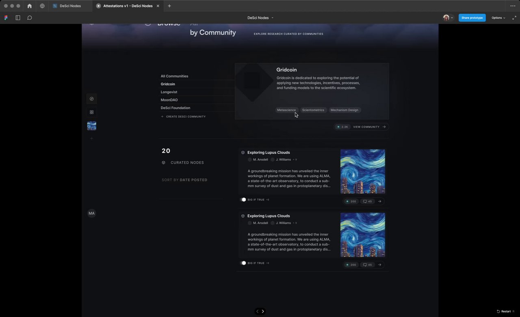Screen dimensions: 520x317
Task: Click second card's BIG IF TRUE badge
Action: pyautogui.click(x=255, y=263)
